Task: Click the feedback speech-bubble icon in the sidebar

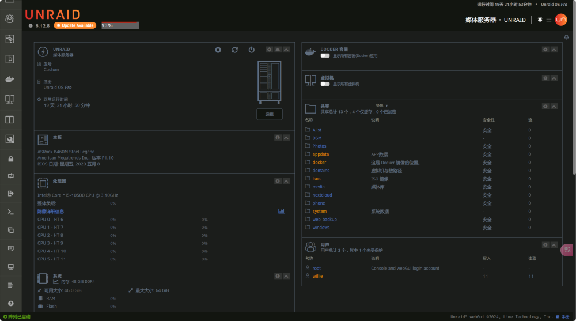Action: coord(10,248)
